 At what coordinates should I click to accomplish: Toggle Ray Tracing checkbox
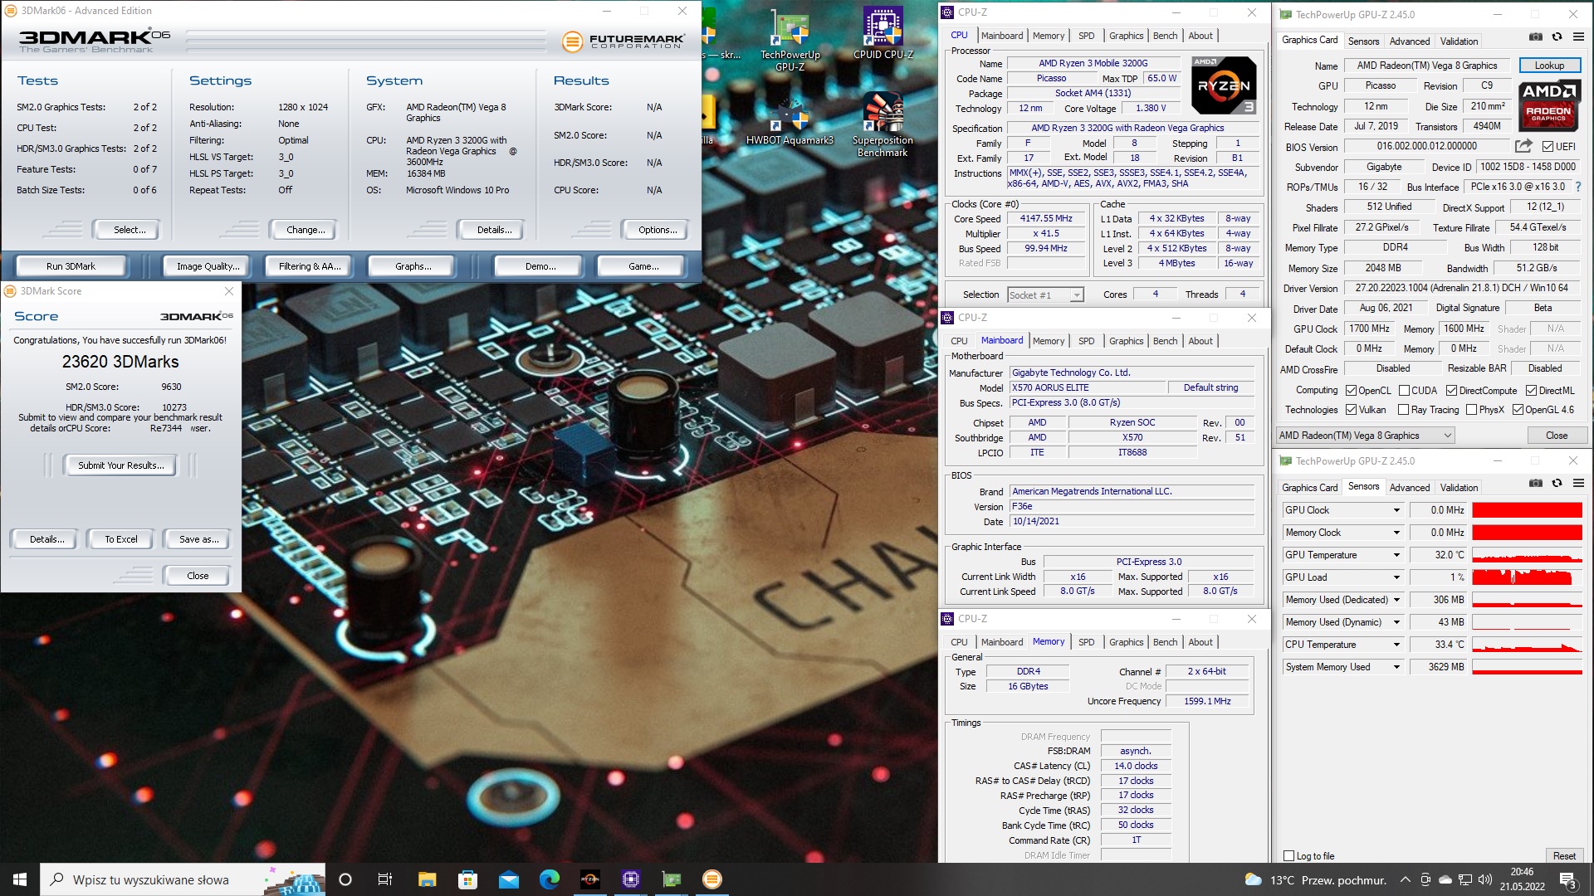click(1403, 410)
